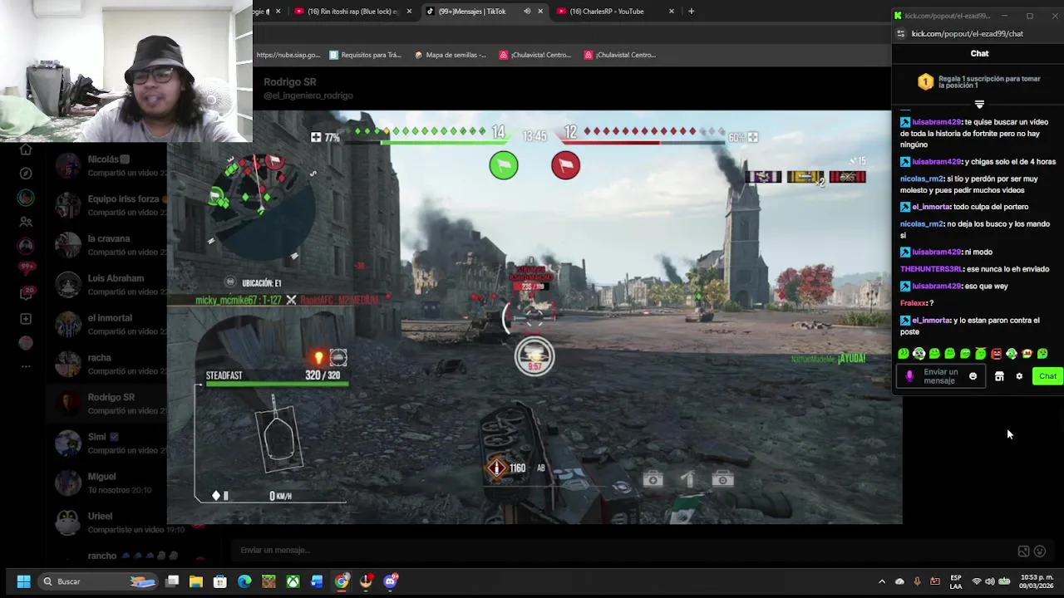Open the first ¡Chulavista! Centro bookmark
1064x598 pixels.
pos(535,55)
